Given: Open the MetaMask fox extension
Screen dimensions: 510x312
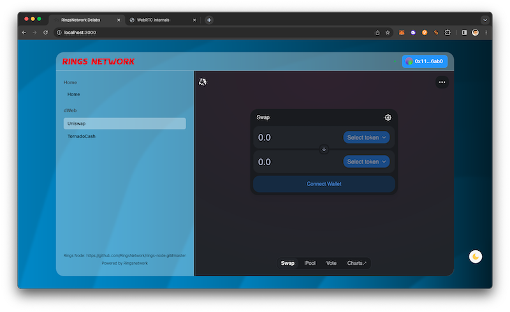Looking at the screenshot, I should point(402,33).
